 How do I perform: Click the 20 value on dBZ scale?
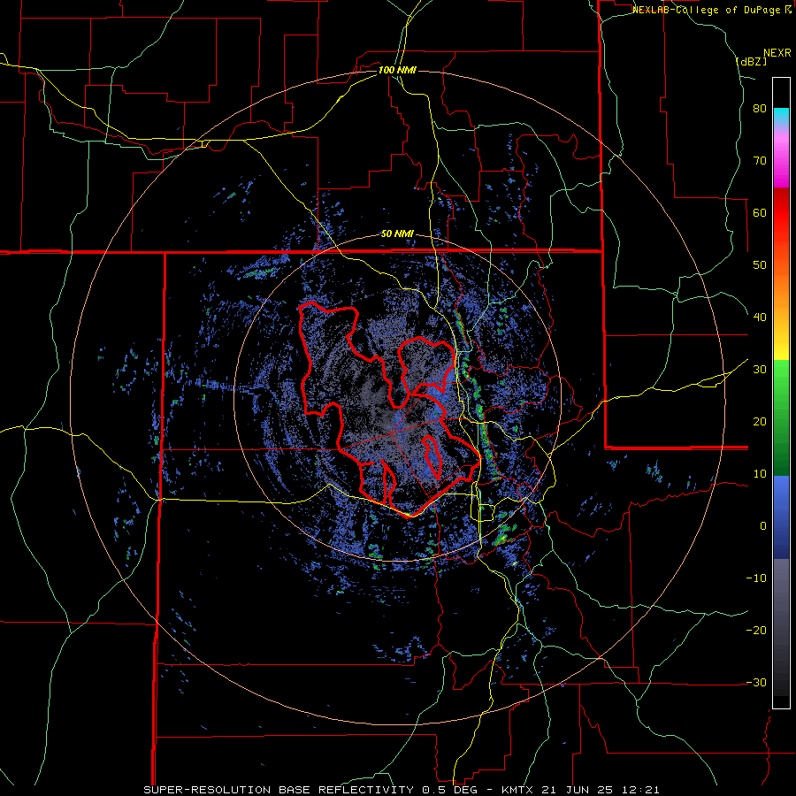(760, 422)
